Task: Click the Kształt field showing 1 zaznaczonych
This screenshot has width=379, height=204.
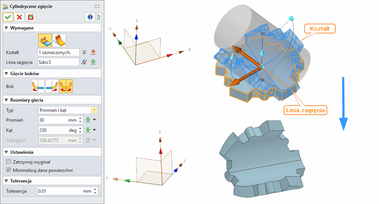Action: pos(58,52)
